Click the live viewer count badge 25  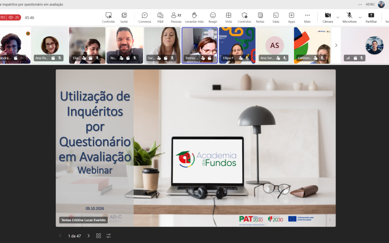tap(14, 18)
